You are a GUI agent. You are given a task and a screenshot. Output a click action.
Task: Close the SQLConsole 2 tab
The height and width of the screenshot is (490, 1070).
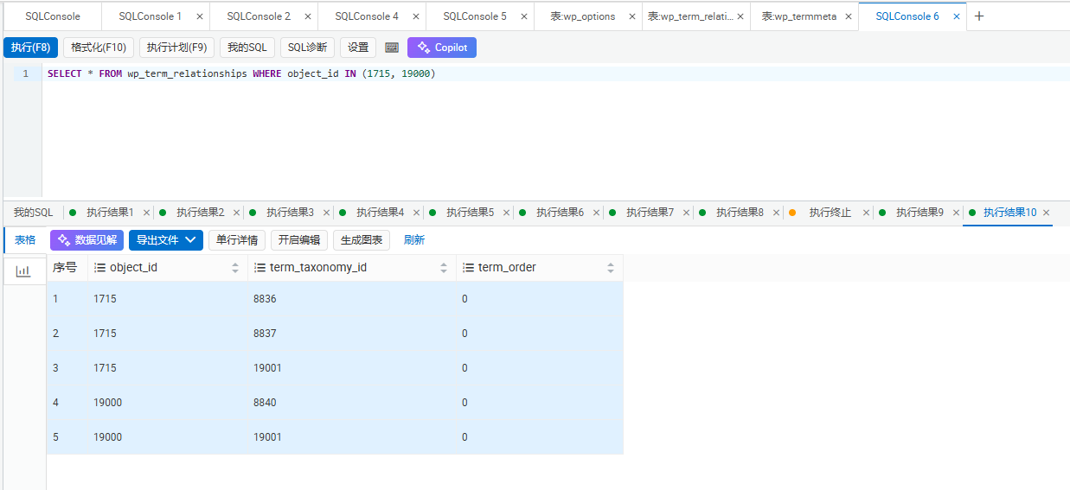(x=308, y=16)
